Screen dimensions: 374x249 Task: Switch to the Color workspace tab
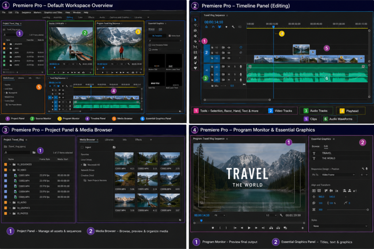coord(80,17)
